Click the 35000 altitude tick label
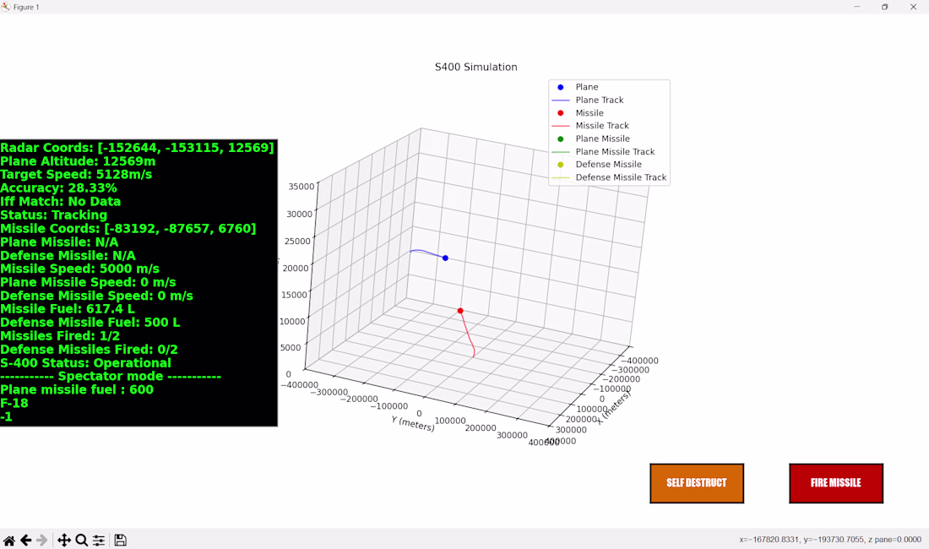The height and width of the screenshot is (549, 929). pyautogui.click(x=301, y=187)
